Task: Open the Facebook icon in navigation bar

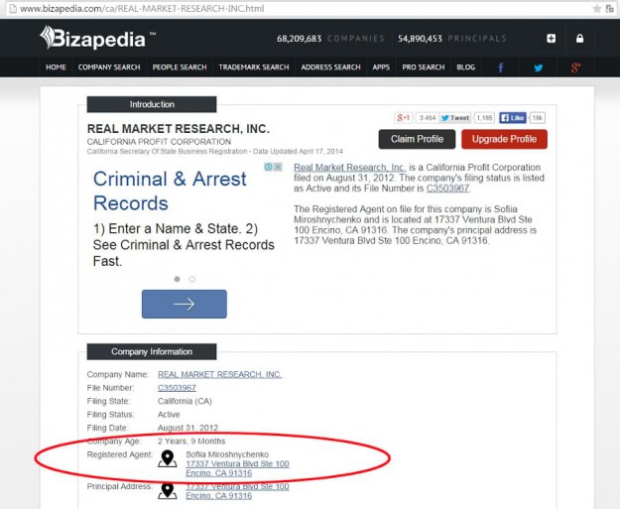Action: pos(501,67)
